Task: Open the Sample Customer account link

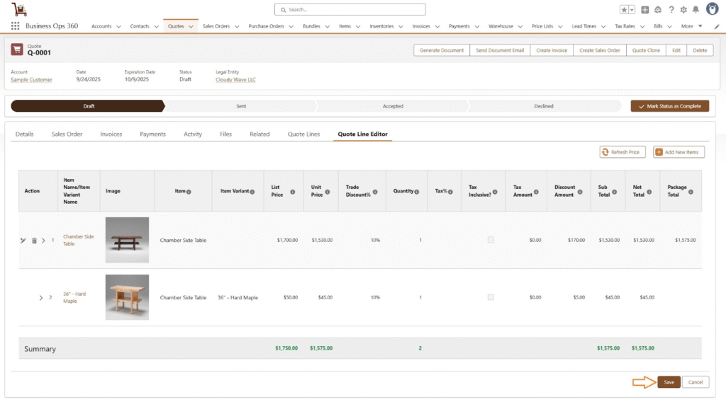Action: (31, 80)
